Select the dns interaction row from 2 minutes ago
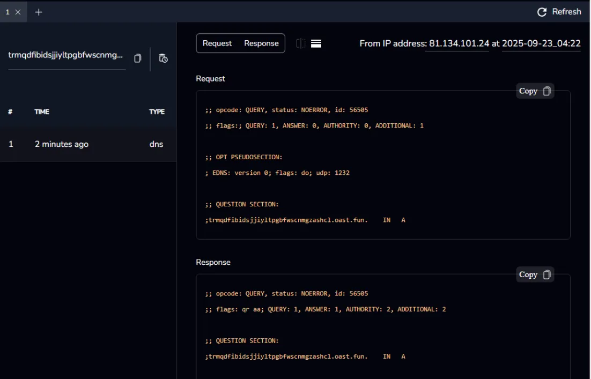Screen dimensions: 591x379 coord(88,144)
